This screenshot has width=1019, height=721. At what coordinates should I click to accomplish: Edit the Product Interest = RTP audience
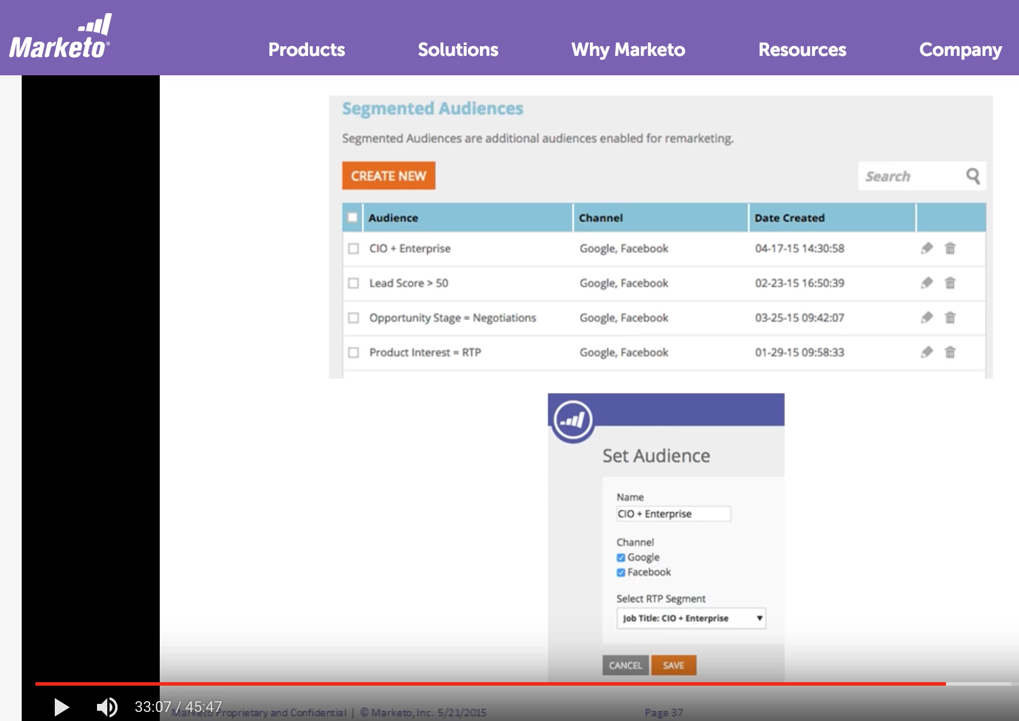[x=927, y=353]
